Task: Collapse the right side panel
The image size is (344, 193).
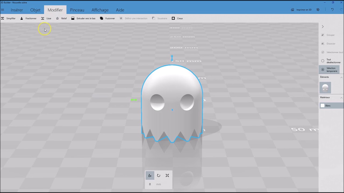Action: 323,27
